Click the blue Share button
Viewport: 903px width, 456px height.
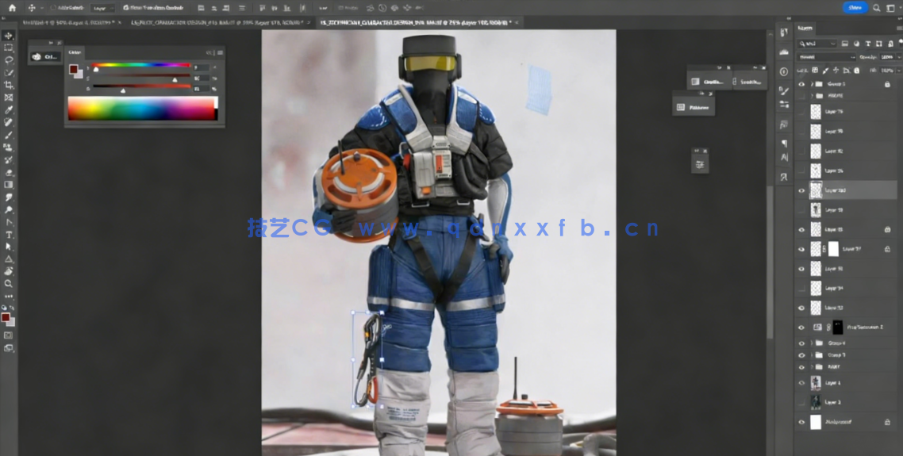pyautogui.click(x=855, y=7)
